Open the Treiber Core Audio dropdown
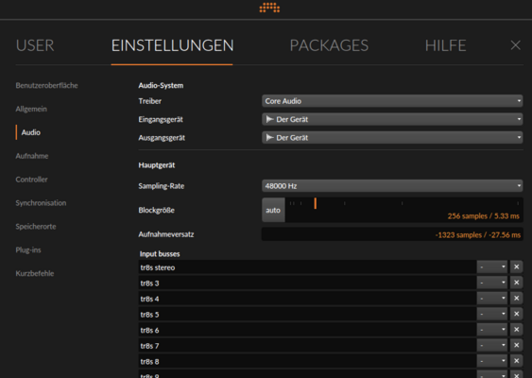The height and width of the screenshot is (378, 532). coord(392,101)
